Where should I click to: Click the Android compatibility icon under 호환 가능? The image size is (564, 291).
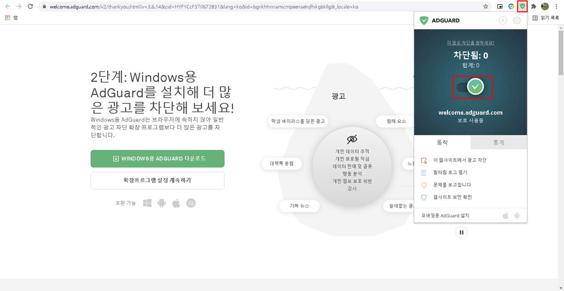pos(162,203)
